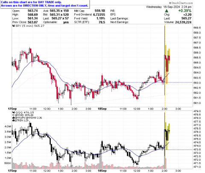Click the Bid quote 565.31 x 520
Image resolution: width=205 pixels, height=173 pixels.
[59, 14]
